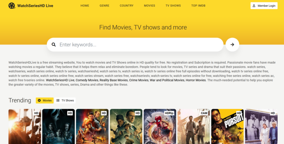Open the CAM quality movie poster

coord(193,127)
